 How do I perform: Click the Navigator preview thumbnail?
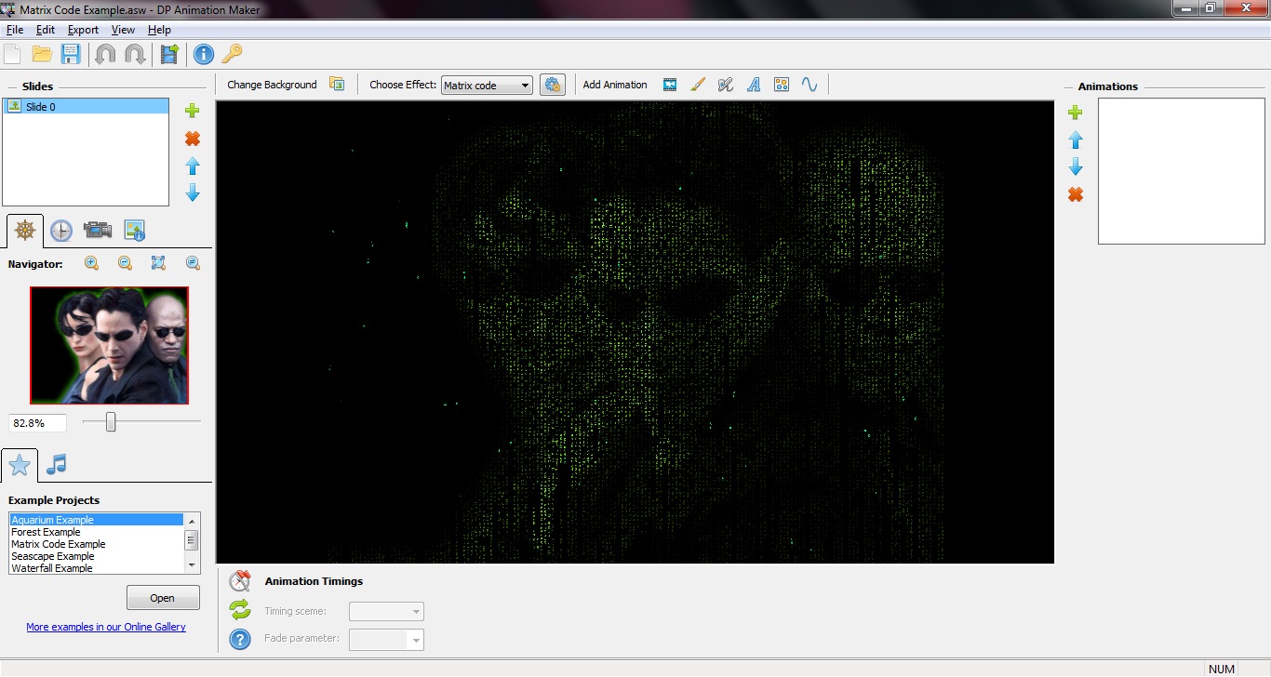click(109, 345)
